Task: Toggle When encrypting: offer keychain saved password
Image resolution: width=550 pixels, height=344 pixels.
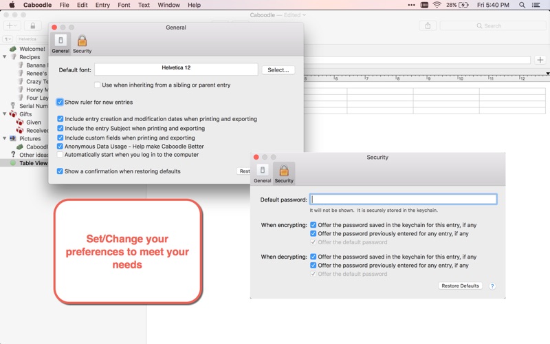Action: tap(313, 225)
